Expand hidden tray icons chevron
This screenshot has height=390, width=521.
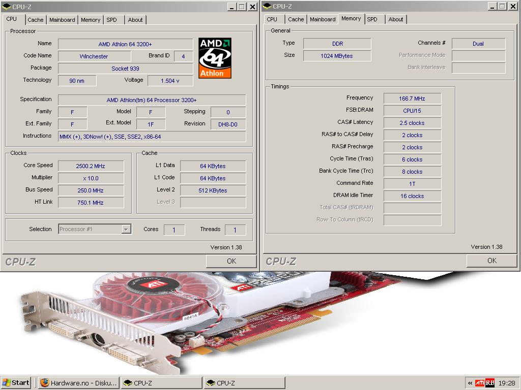point(470,383)
